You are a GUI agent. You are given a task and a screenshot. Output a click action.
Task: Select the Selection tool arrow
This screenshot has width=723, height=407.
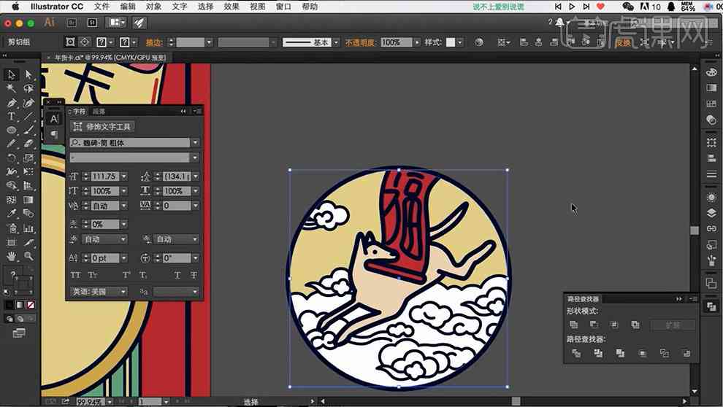pos(11,74)
